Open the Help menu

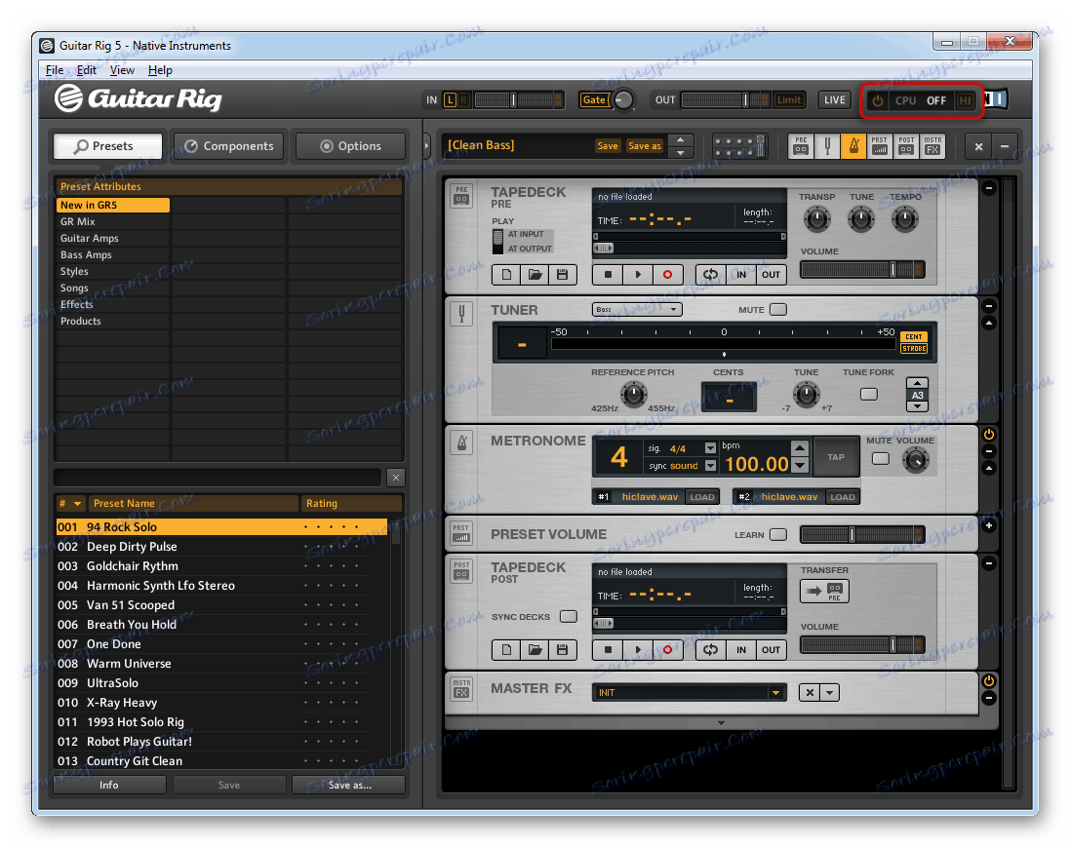[x=160, y=70]
